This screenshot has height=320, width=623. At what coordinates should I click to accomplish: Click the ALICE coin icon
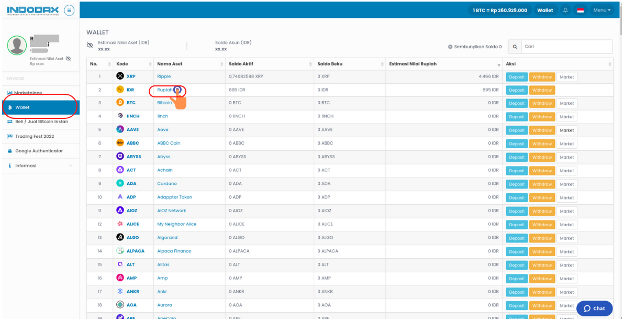tap(120, 224)
